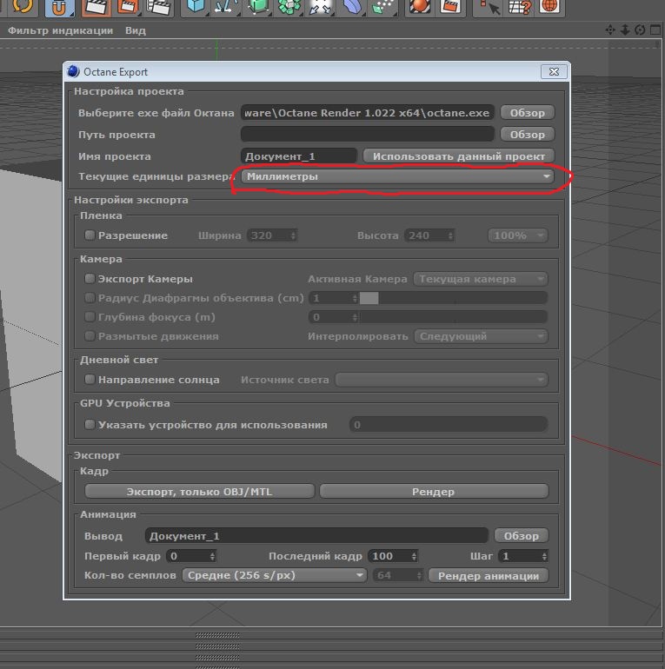Screen dimensions: 665x669
Task: Click the Ширина 320 stepper arrows
Action: (293, 235)
